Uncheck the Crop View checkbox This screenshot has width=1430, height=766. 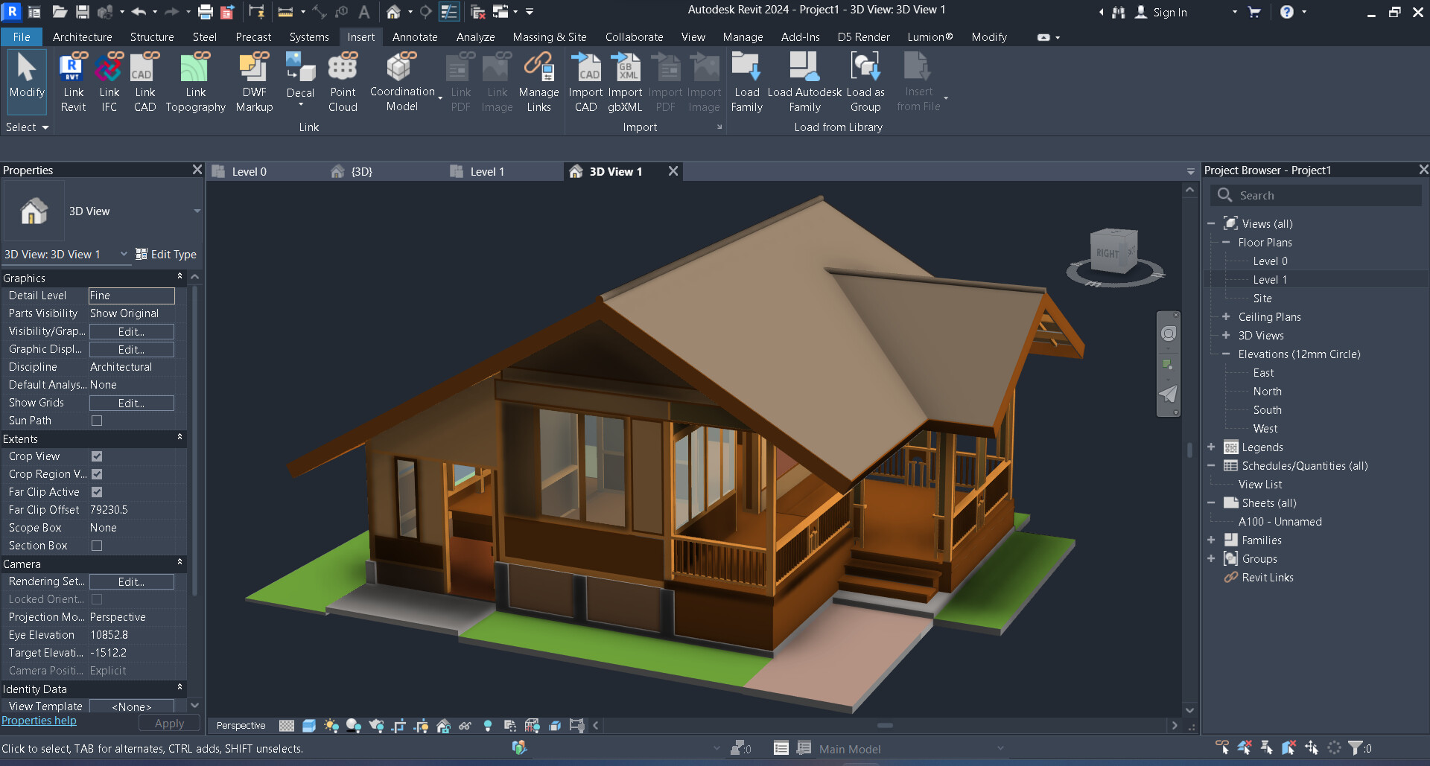click(x=97, y=456)
